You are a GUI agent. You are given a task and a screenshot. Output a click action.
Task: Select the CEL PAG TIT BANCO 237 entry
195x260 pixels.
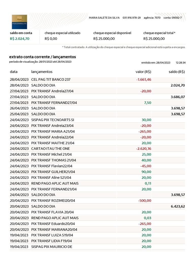click(51, 79)
